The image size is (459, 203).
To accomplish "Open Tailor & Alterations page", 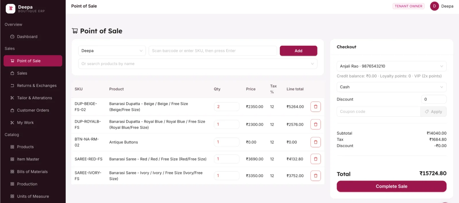I will point(33,98).
